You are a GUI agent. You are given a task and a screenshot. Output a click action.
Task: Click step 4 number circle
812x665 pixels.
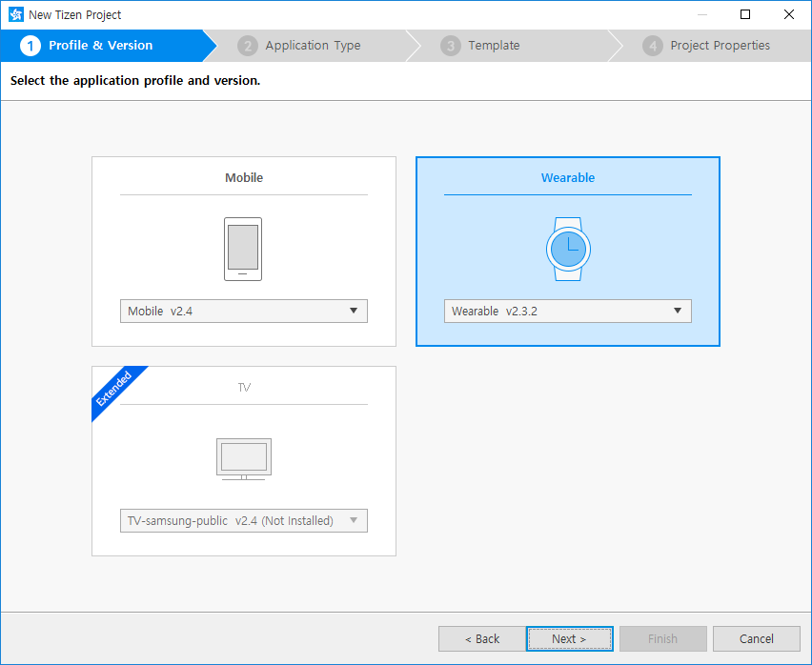653,46
